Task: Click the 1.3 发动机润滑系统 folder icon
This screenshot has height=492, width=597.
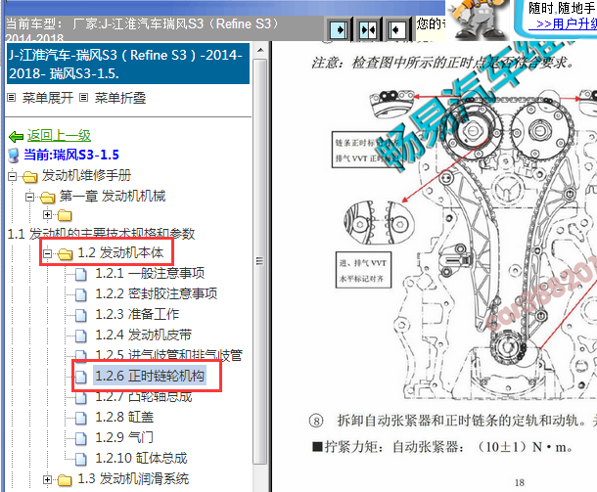Action: coord(65,480)
